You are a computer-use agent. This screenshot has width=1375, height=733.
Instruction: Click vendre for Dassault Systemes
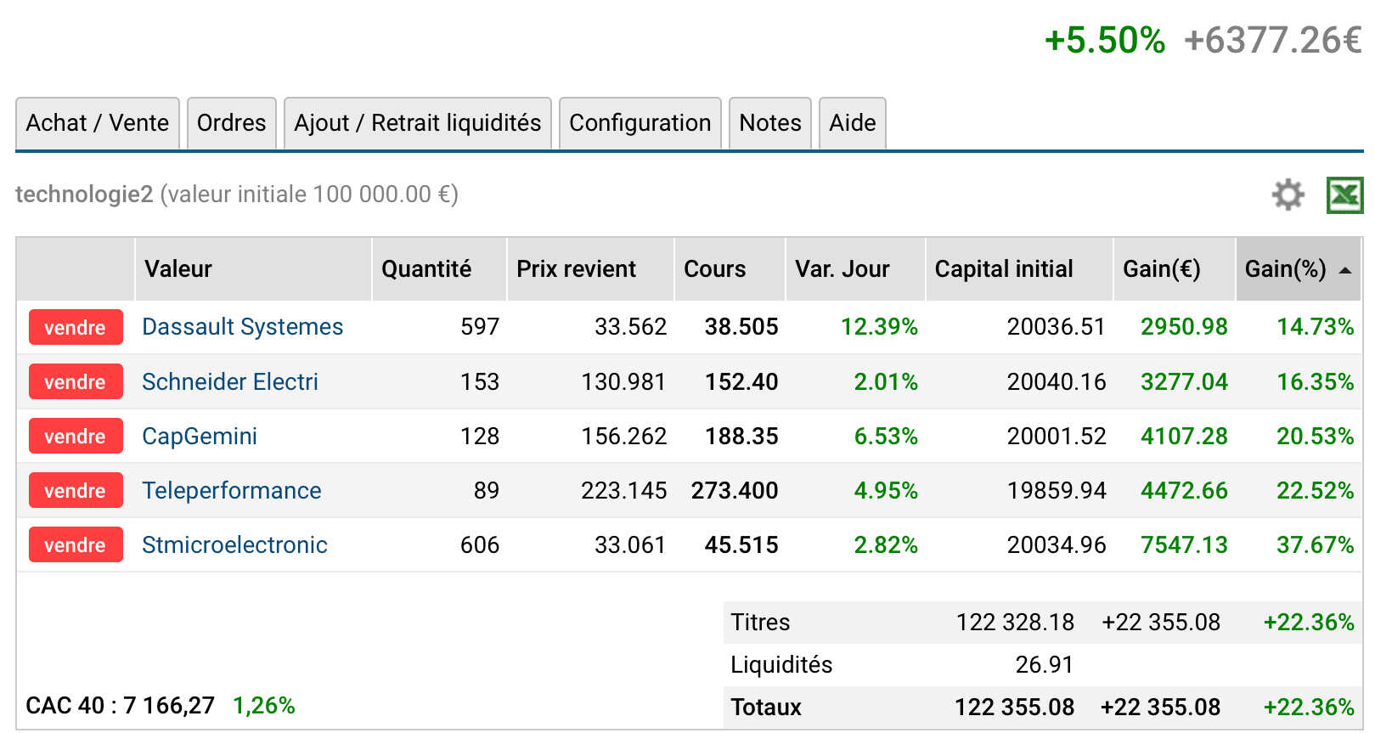(x=76, y=327)
